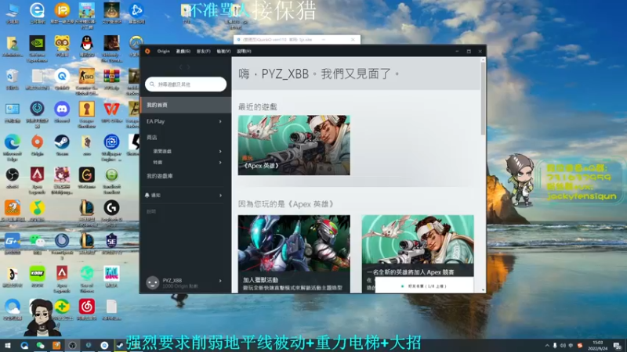Open recent game Apex 英雄 thumbnail
Screen dimensions: 627x352
294,145
